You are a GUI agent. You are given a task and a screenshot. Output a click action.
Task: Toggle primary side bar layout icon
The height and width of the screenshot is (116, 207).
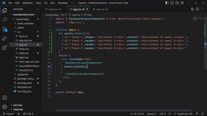(167, 3)
